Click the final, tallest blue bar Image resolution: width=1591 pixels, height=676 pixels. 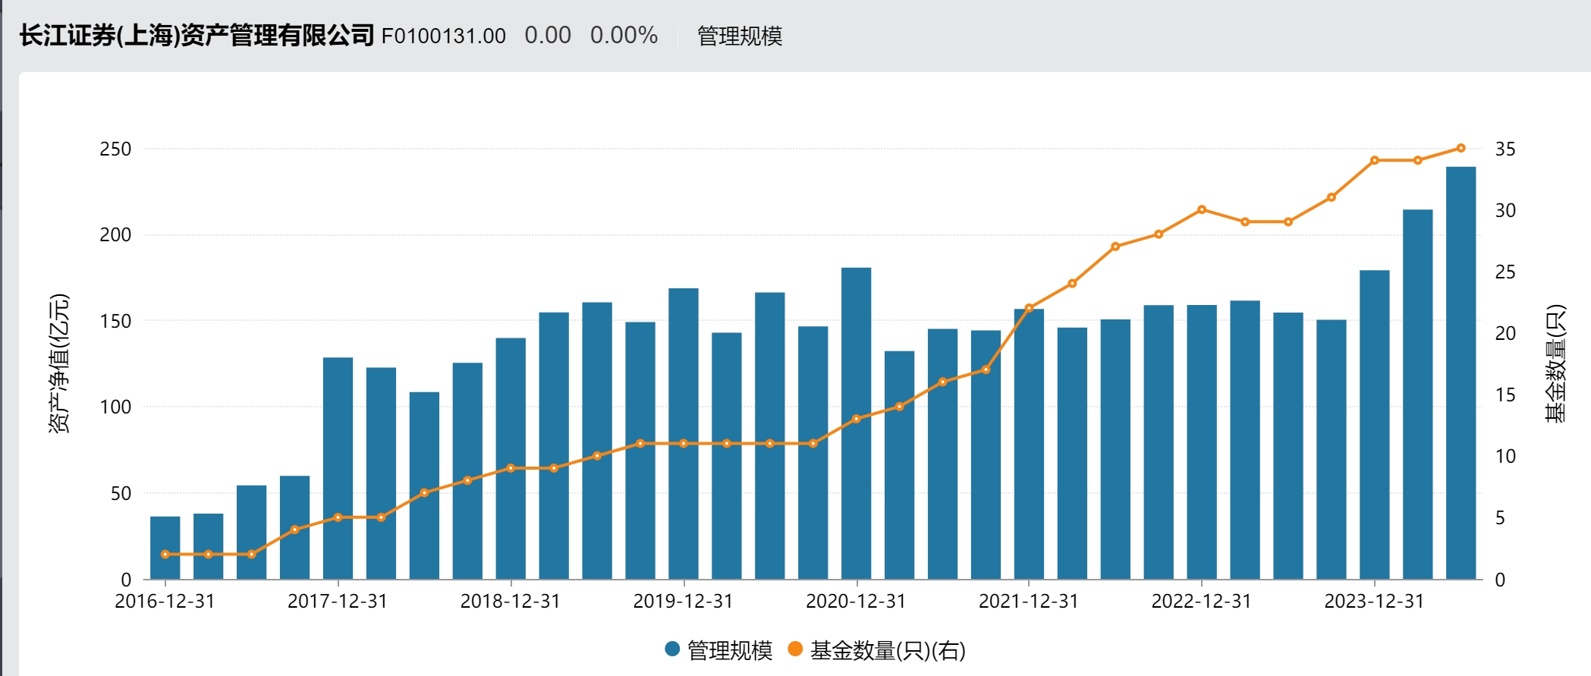tap(1461, 373)
